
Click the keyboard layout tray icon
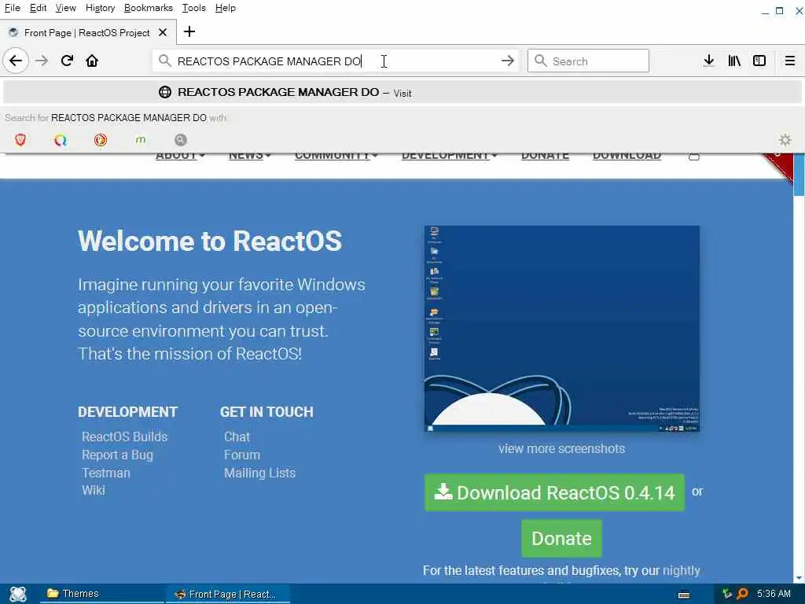(x=684, y=595)
